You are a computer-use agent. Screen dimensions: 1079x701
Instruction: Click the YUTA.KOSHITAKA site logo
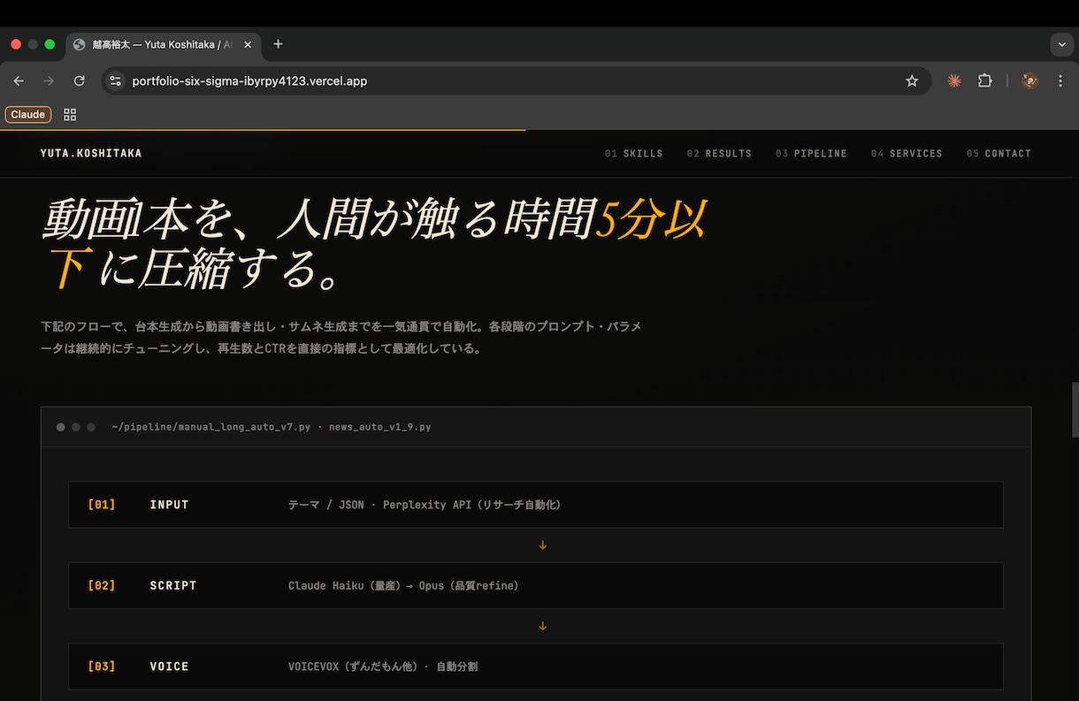tap(91, 153)
